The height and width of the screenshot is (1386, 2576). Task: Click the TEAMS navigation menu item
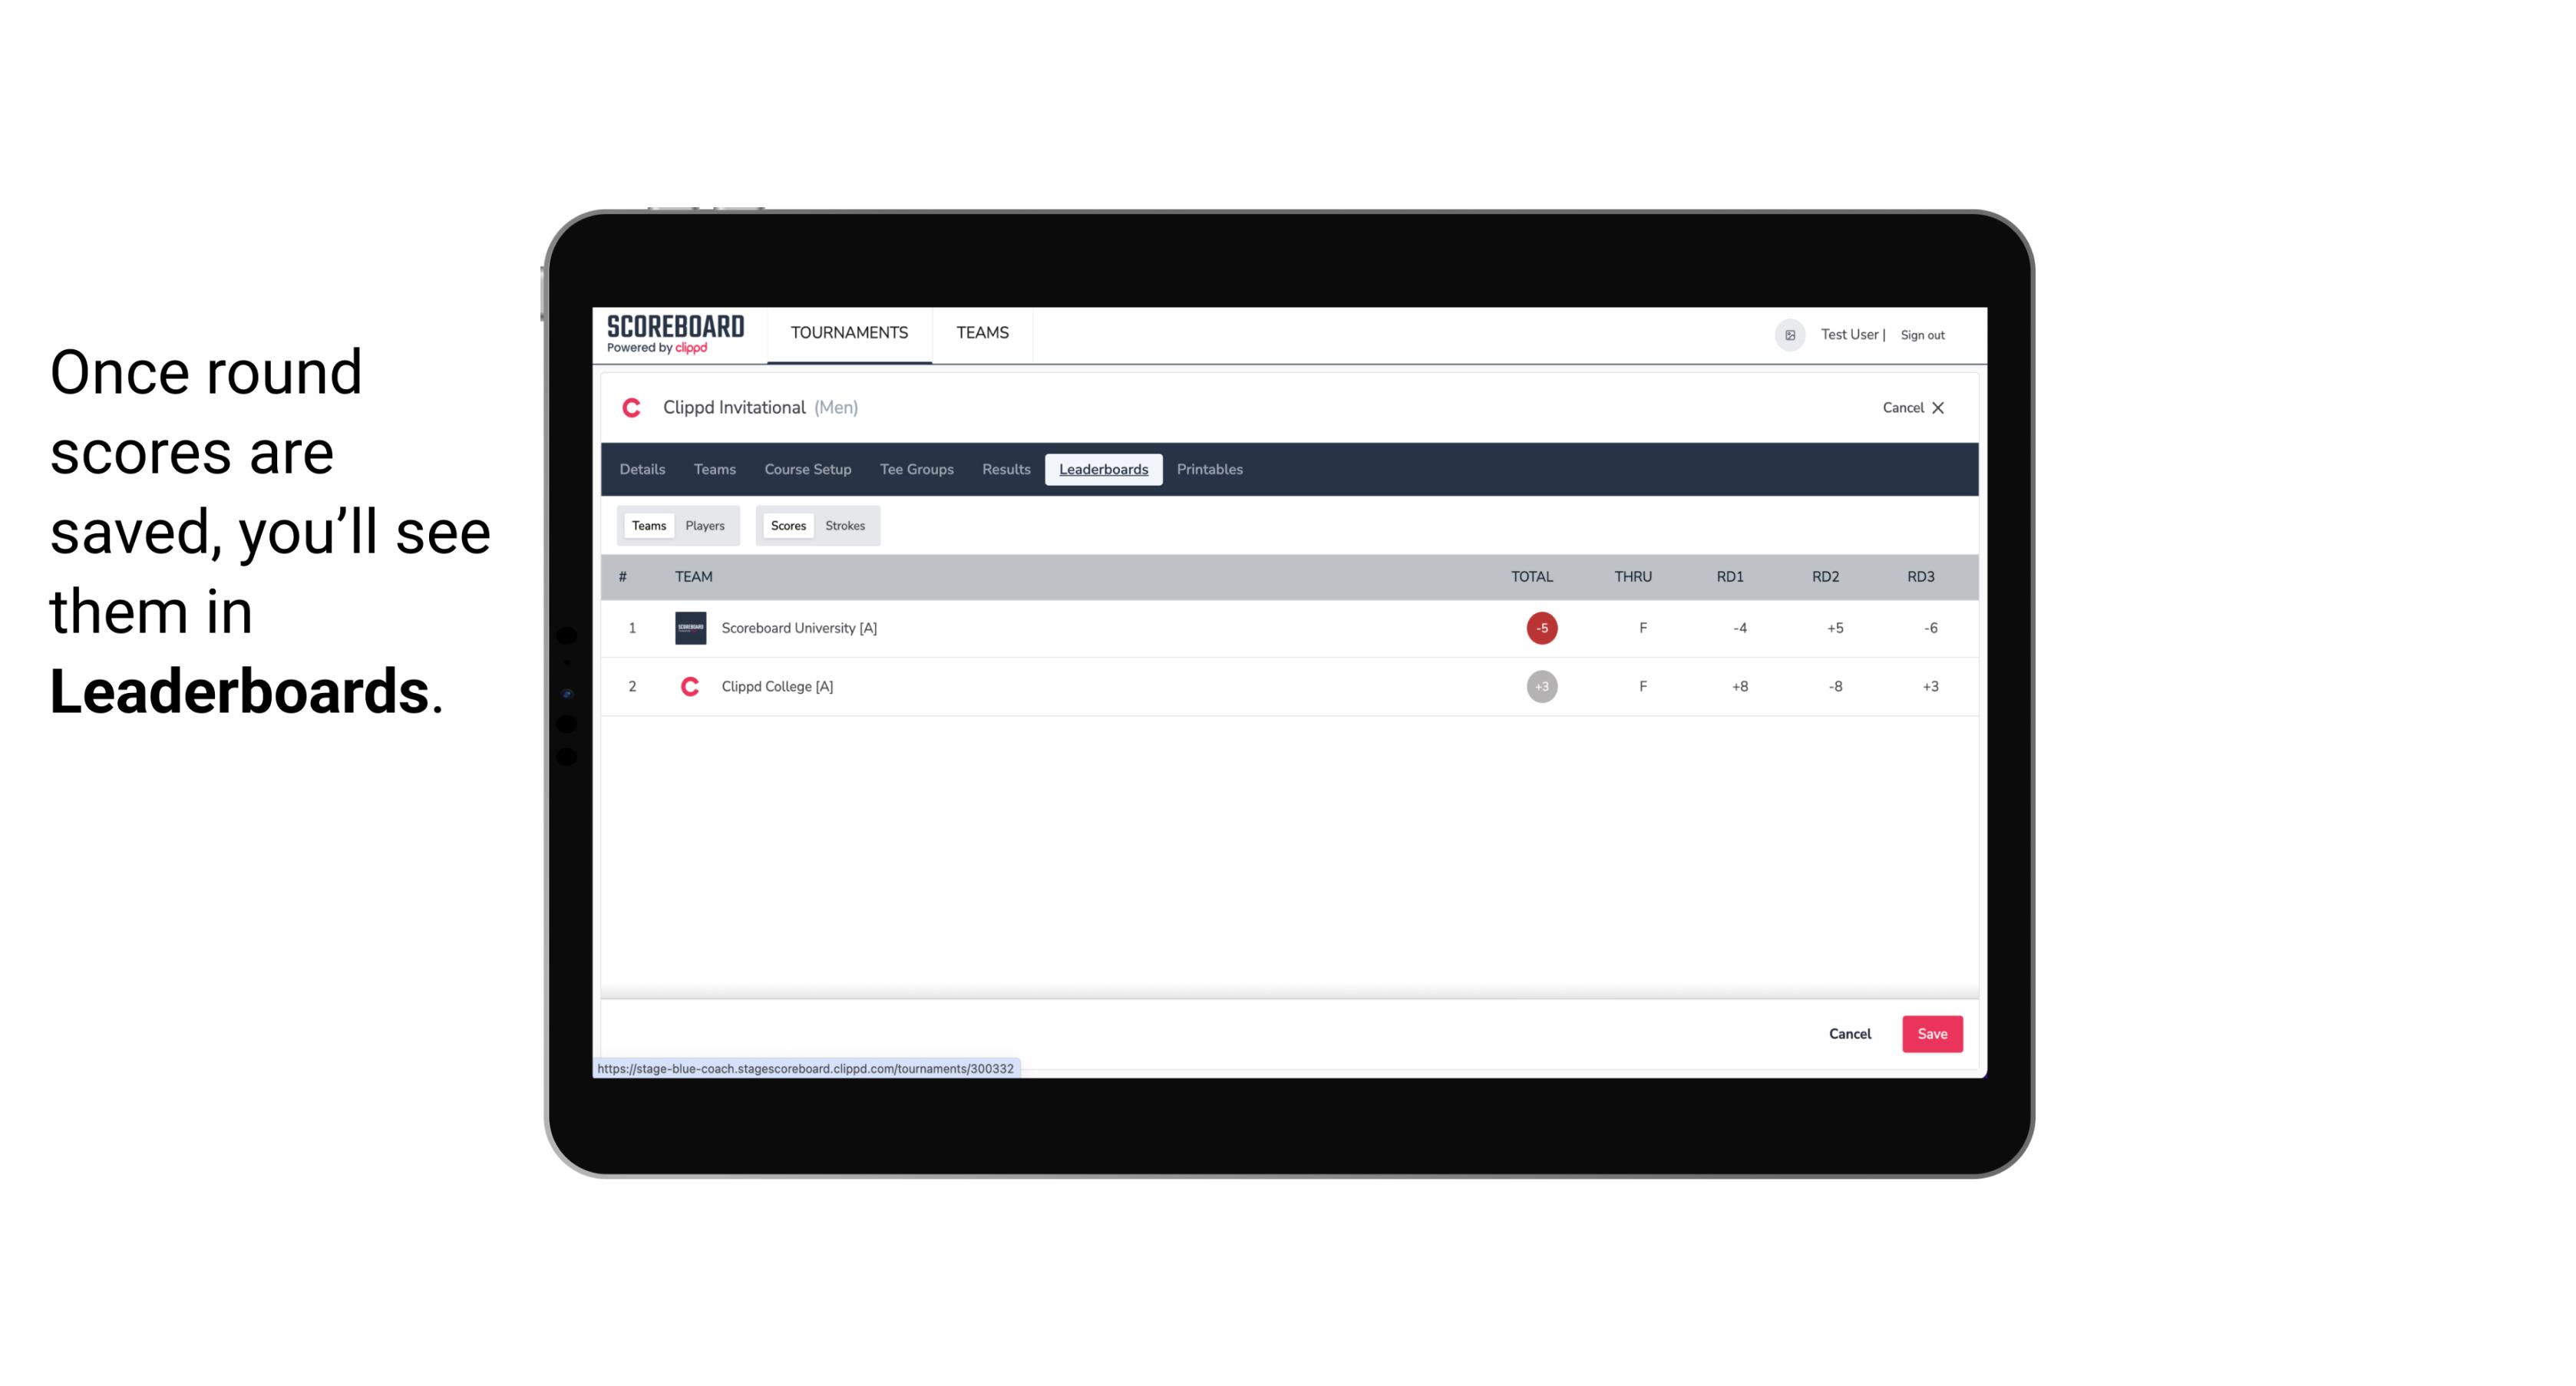point(983,333)
